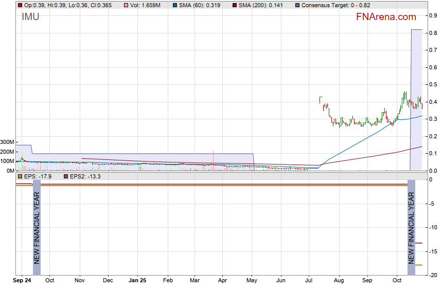Click the -15 value on the EPS axis

(433, 251)
